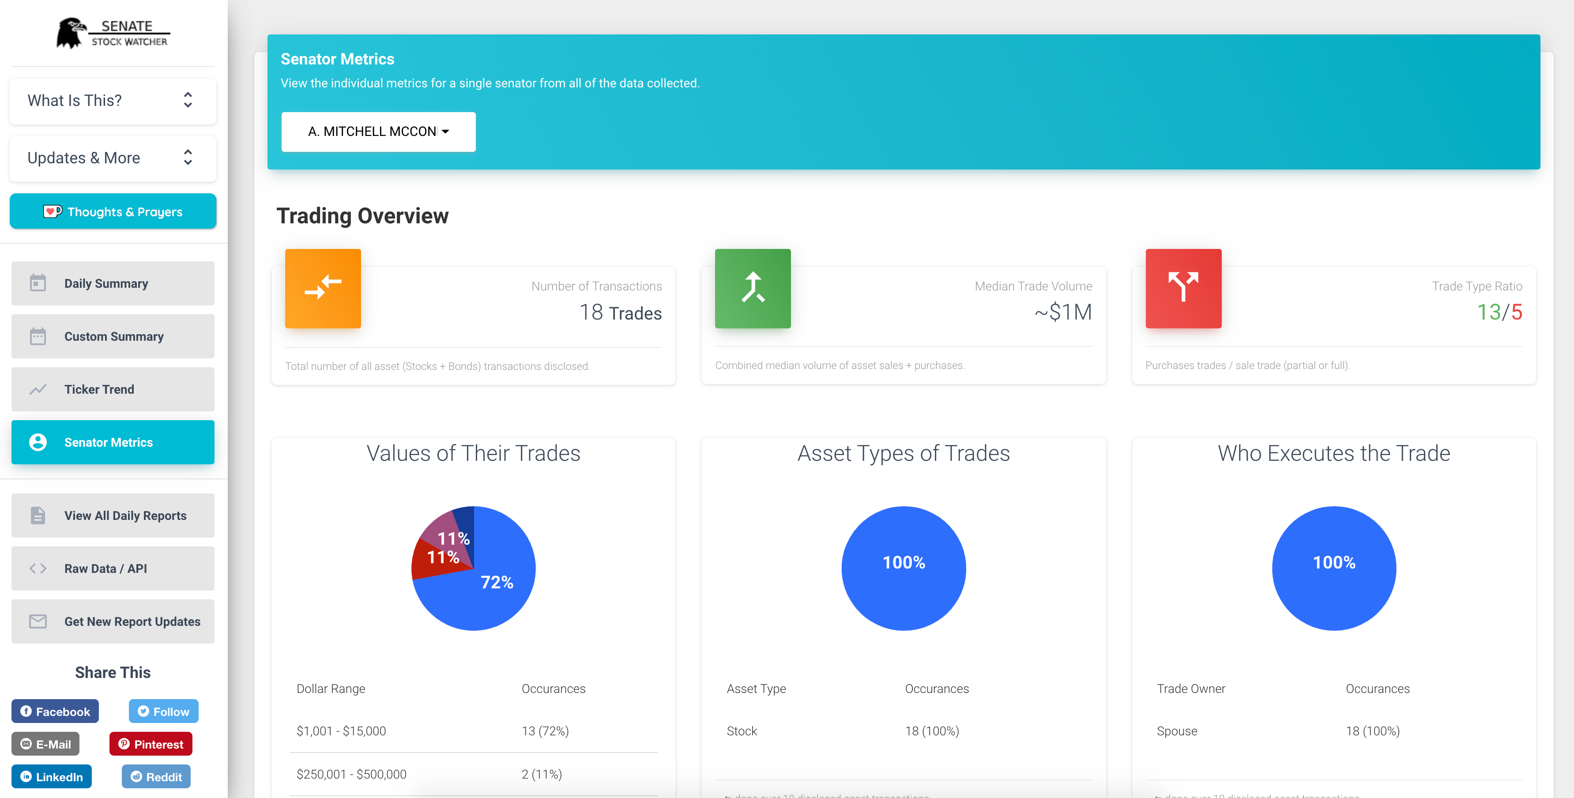1574x798 pixels.
Task: Click the orange transactions arrows icon
Action: (x=323, y=288)
